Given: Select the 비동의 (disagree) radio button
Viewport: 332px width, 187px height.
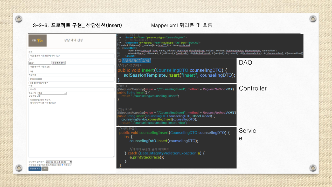Looking at the screenshot, I should point(71,165).
